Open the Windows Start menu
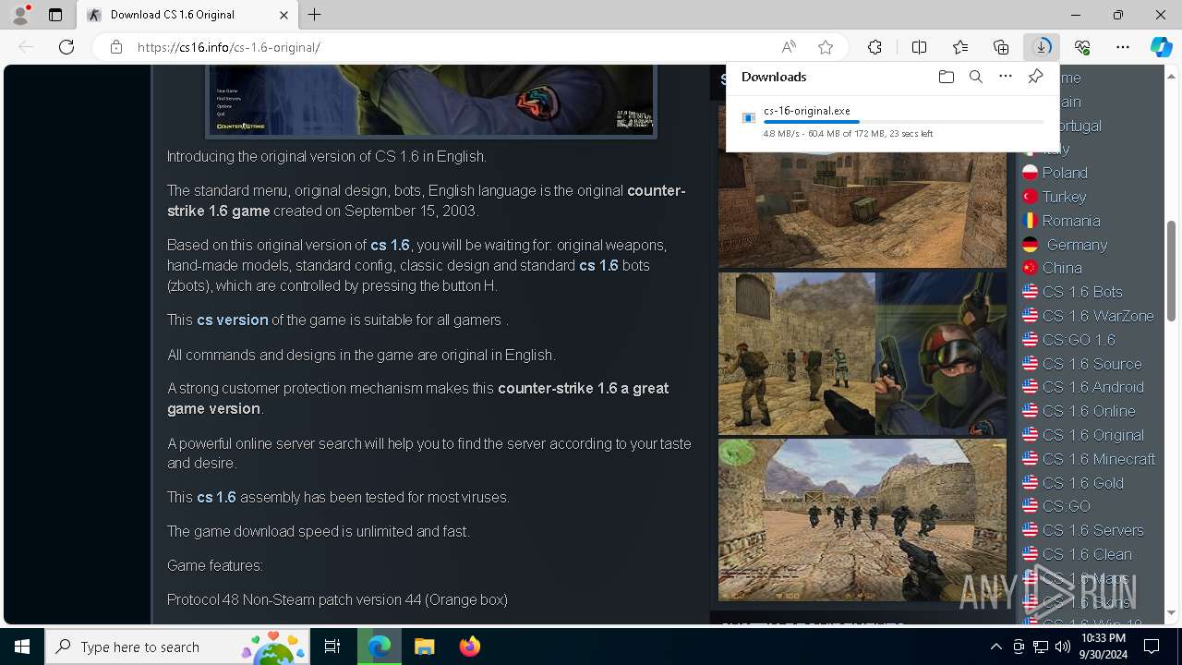The height and width of the screenshot is (665, 1182). pos(22,647)
